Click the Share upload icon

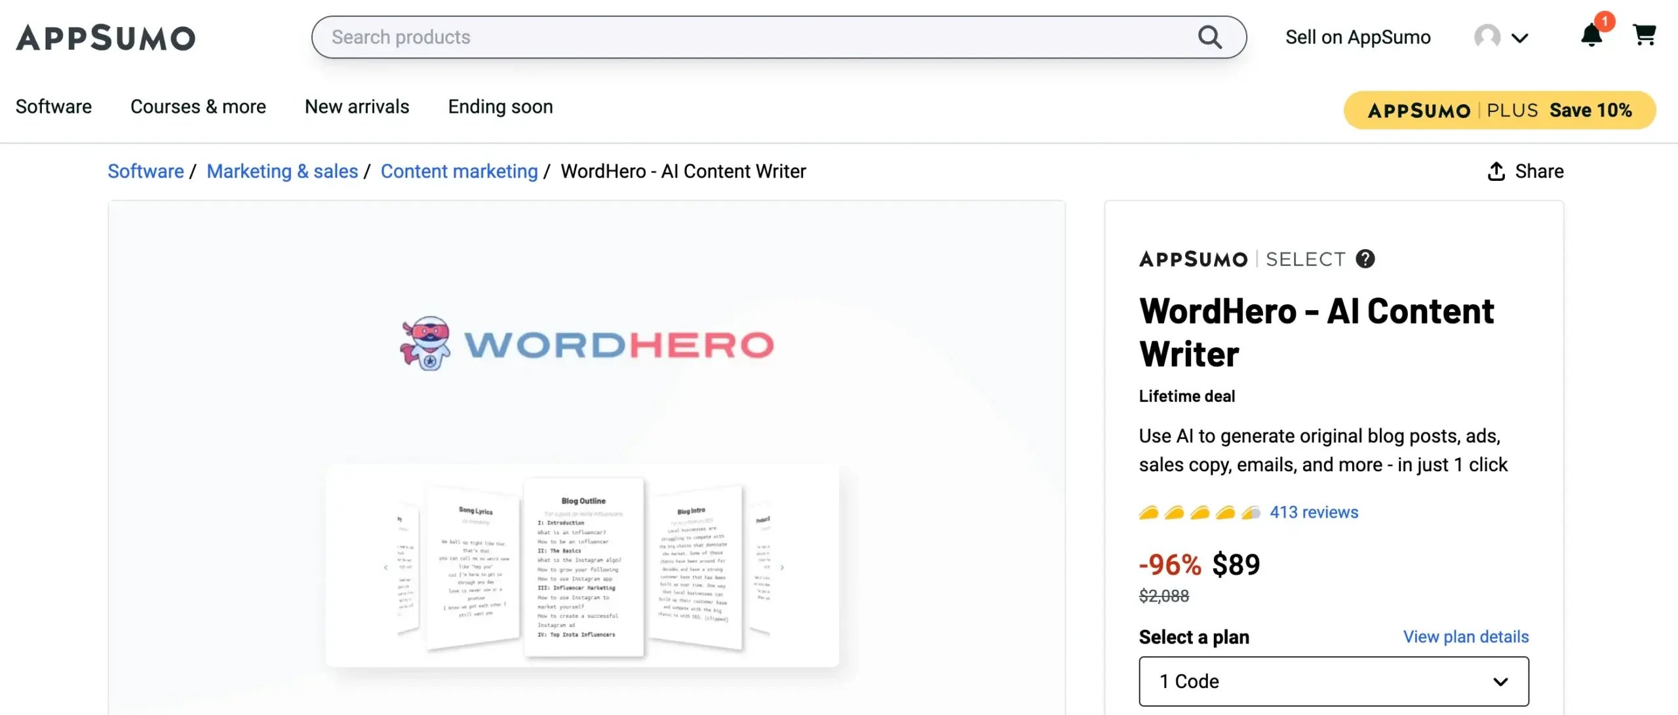click(x=1496, y=171)
